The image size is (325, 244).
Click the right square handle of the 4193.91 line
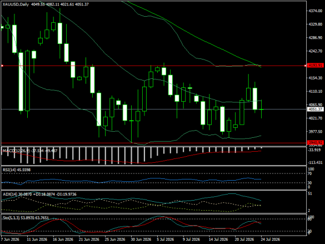(306, 66)
